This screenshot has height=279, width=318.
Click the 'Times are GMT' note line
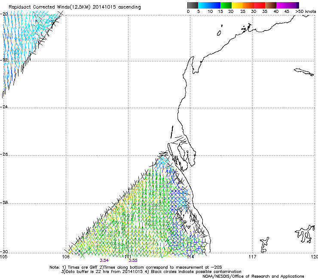[x=136, y=267]
